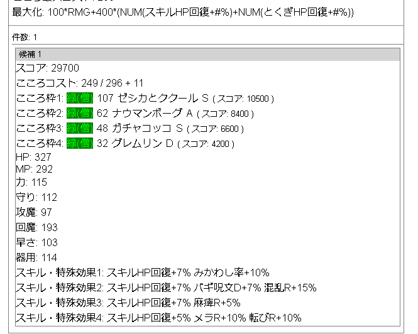Select the 候補 1 header bar

207,55
